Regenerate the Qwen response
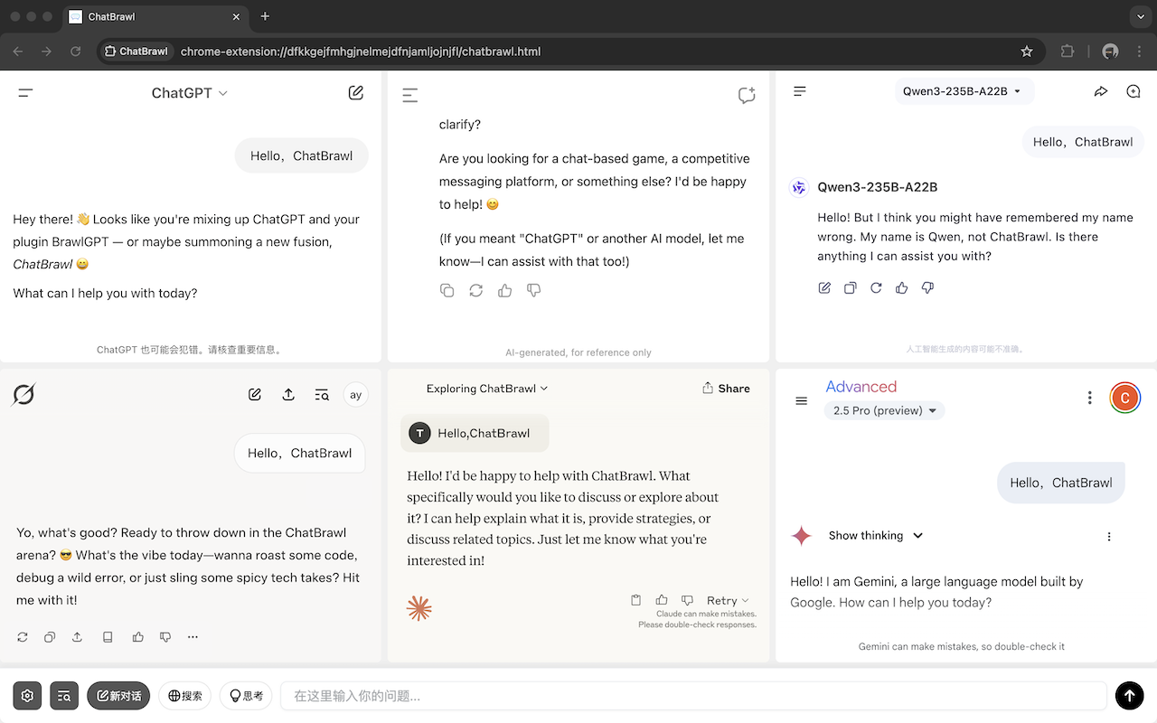The height and width of the screenshot is (723, 1157). (876, 287)
